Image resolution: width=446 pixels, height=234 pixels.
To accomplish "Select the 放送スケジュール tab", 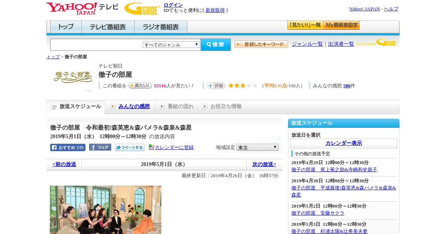I will (76, 107).
